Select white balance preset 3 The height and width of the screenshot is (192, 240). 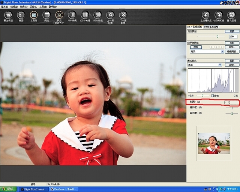(x=221, y=47)
